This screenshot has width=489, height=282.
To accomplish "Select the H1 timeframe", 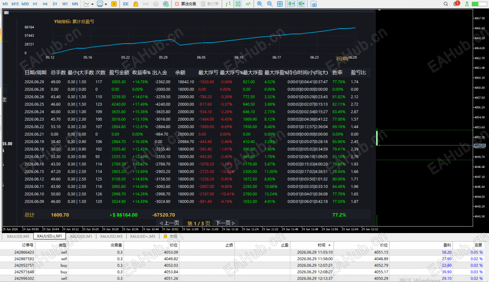I will (35, 4).
